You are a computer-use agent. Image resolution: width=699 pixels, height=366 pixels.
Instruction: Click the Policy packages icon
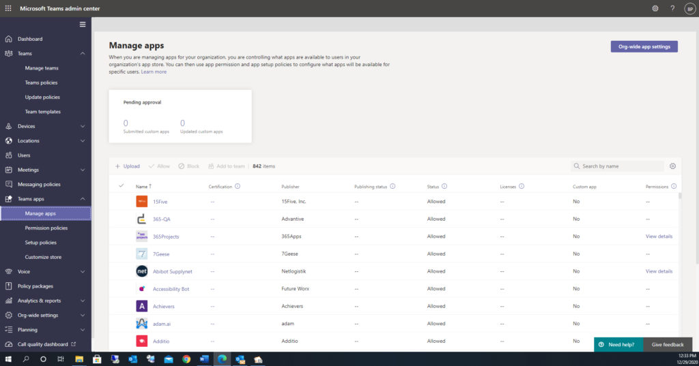[x=8, y=286]
